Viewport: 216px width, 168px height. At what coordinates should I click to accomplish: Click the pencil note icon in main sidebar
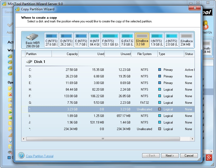tap(10, 88)
